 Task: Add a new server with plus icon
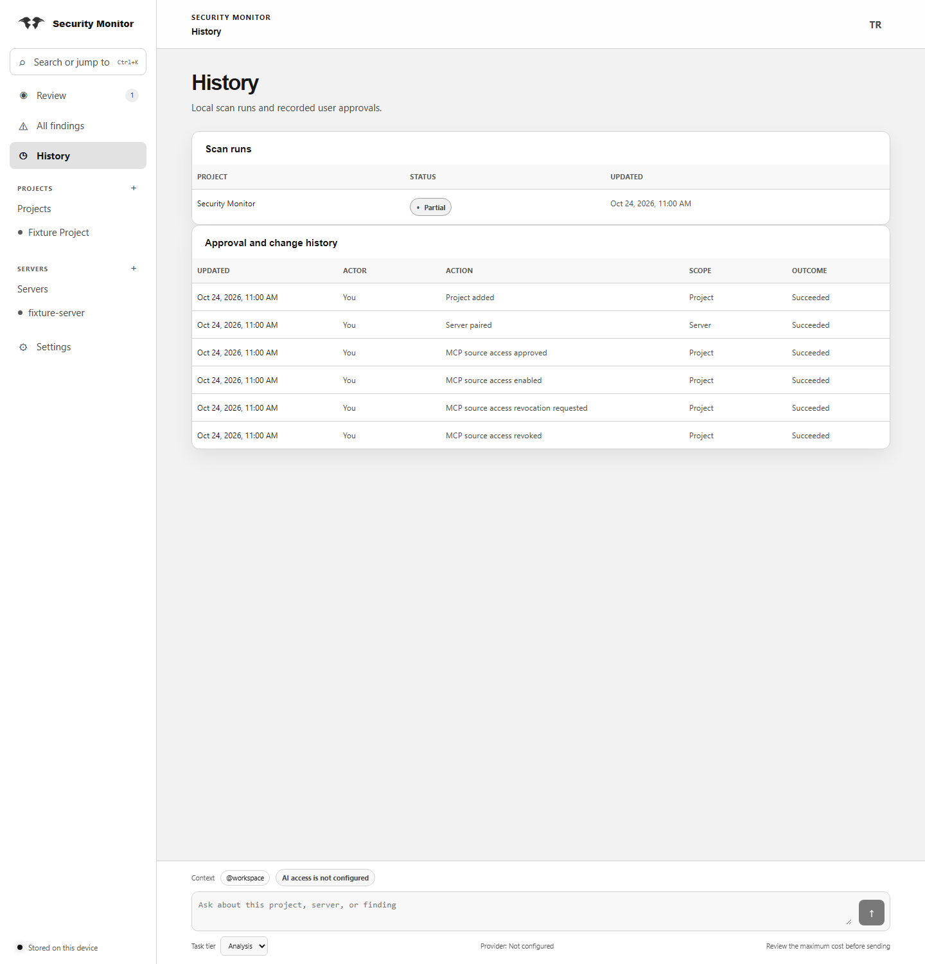134,269
